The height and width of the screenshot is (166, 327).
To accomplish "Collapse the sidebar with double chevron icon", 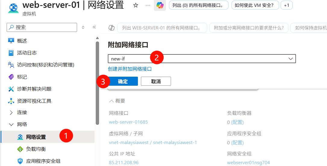I will [x=94, y=27].
